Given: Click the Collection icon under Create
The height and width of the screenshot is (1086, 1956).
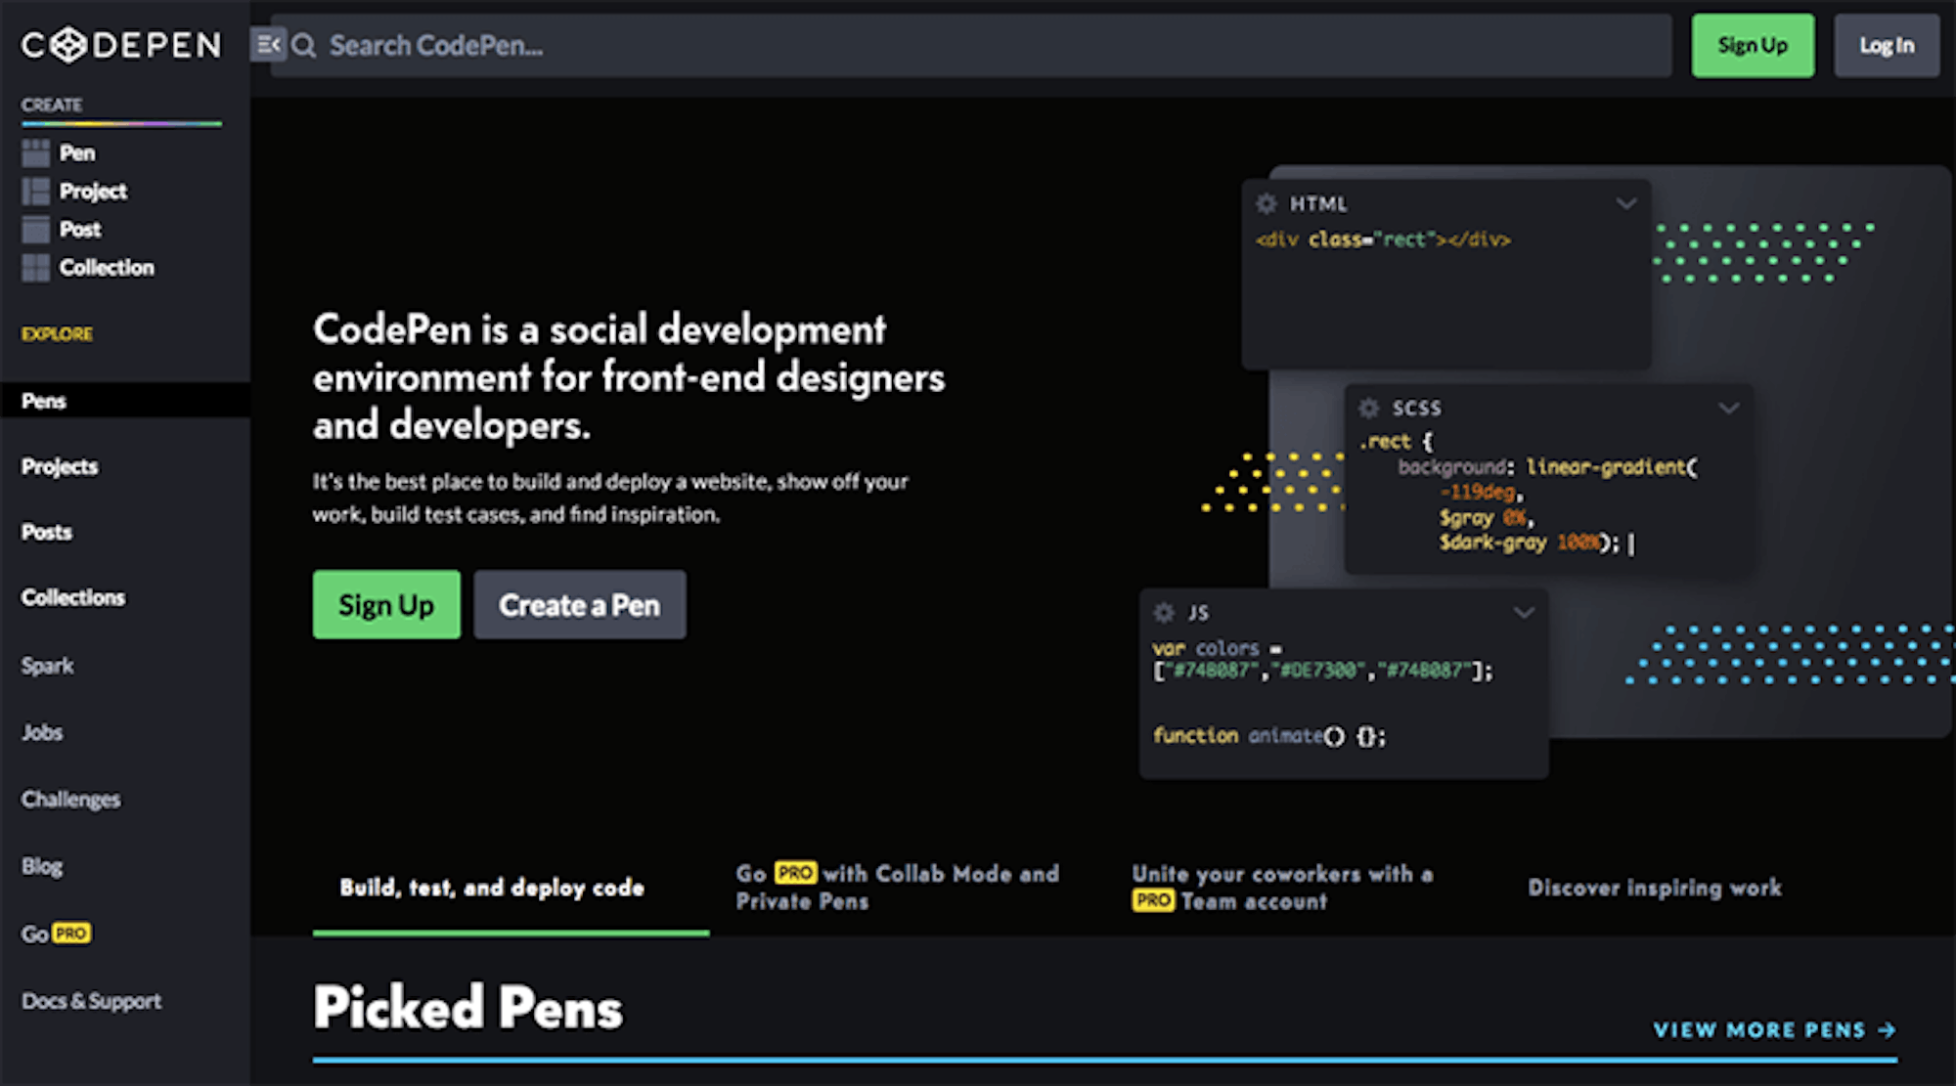Looking at the screenshot, I should [x=36, y=267].
